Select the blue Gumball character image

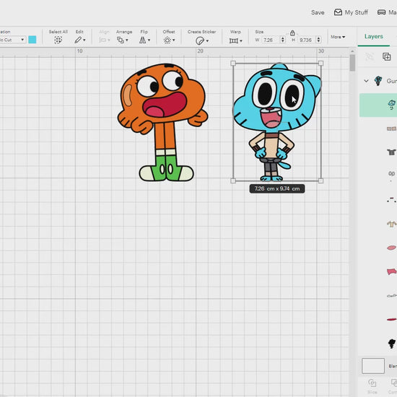tap(277, 122)
